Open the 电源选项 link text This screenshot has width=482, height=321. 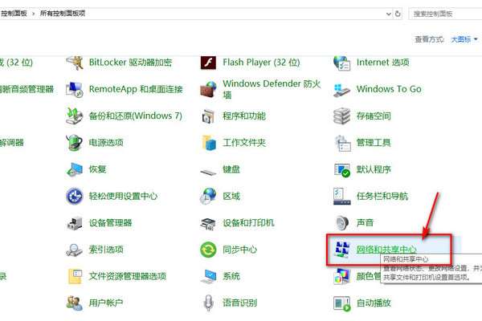coord(106,143)
